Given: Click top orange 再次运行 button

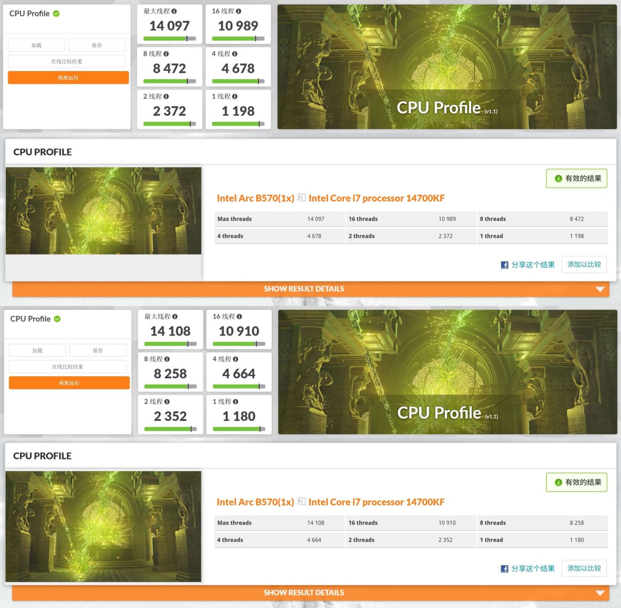Looking at the screenshot, I should point(68,78).
